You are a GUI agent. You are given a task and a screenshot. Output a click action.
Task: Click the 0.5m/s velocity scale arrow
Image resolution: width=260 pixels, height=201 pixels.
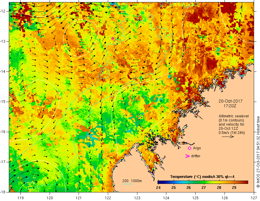click(228, 137)
